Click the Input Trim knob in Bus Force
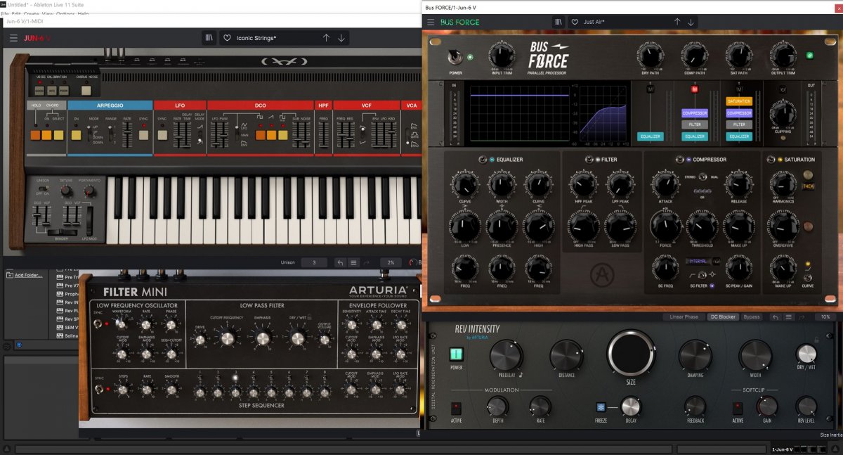 click(502, 53)
